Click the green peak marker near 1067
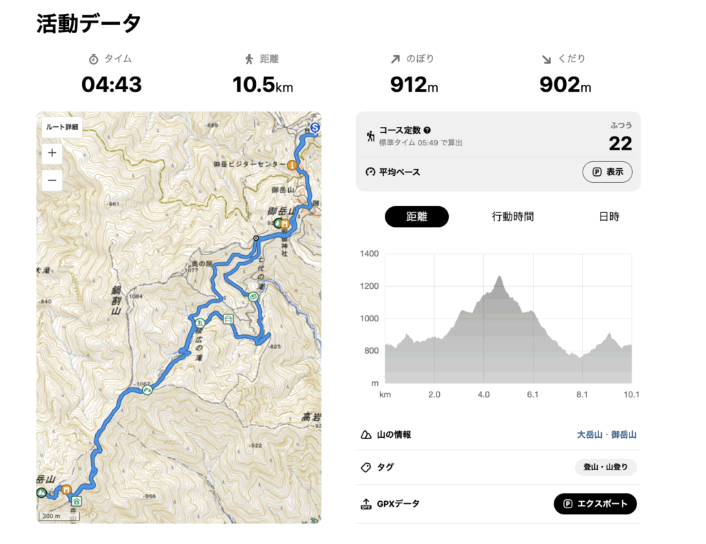 pyautogui.click(x=147, y=391)
